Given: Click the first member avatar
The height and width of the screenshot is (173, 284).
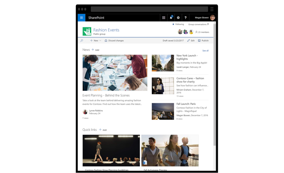Looking at the screenshot, I should 180,32.
